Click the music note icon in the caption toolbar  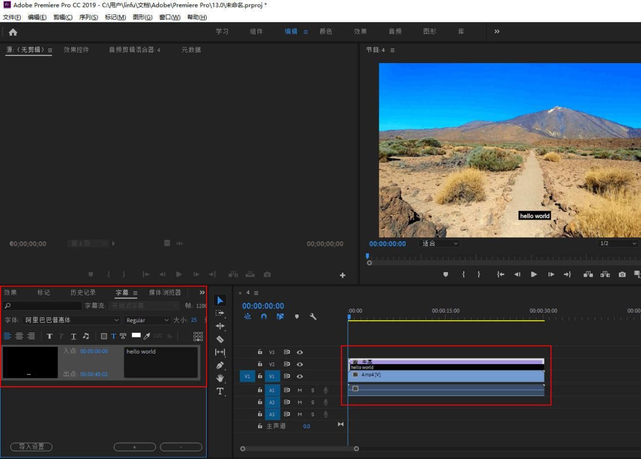(86, 336)
